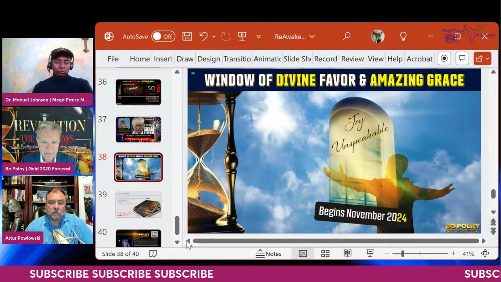Open the Draw ribbon tab

(185, 59)
